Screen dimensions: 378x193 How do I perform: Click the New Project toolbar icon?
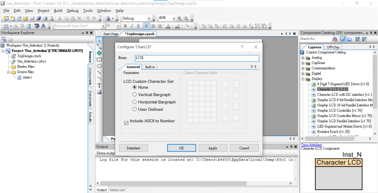pyautogui.click(x=6, y=18)
